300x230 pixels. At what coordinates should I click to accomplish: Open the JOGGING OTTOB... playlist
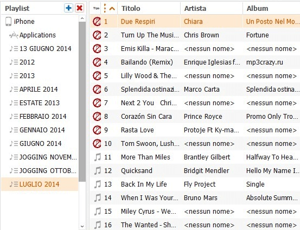pos(48,171)
